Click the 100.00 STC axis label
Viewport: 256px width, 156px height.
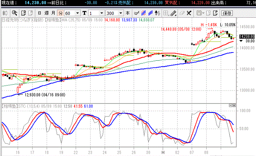pos(245,111)
